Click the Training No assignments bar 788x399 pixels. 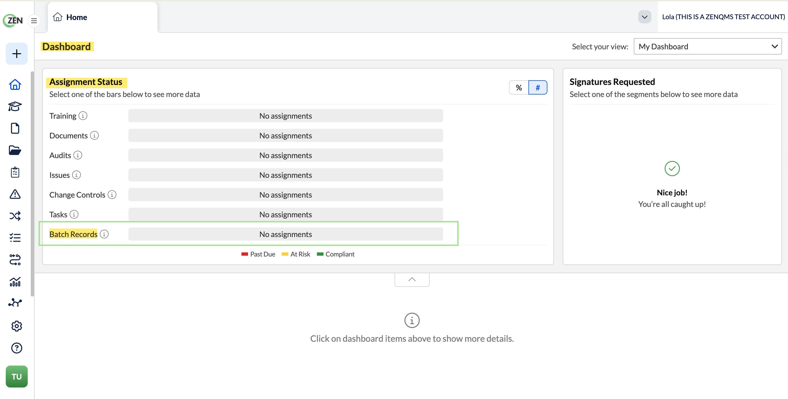click(x=285, y=116)
